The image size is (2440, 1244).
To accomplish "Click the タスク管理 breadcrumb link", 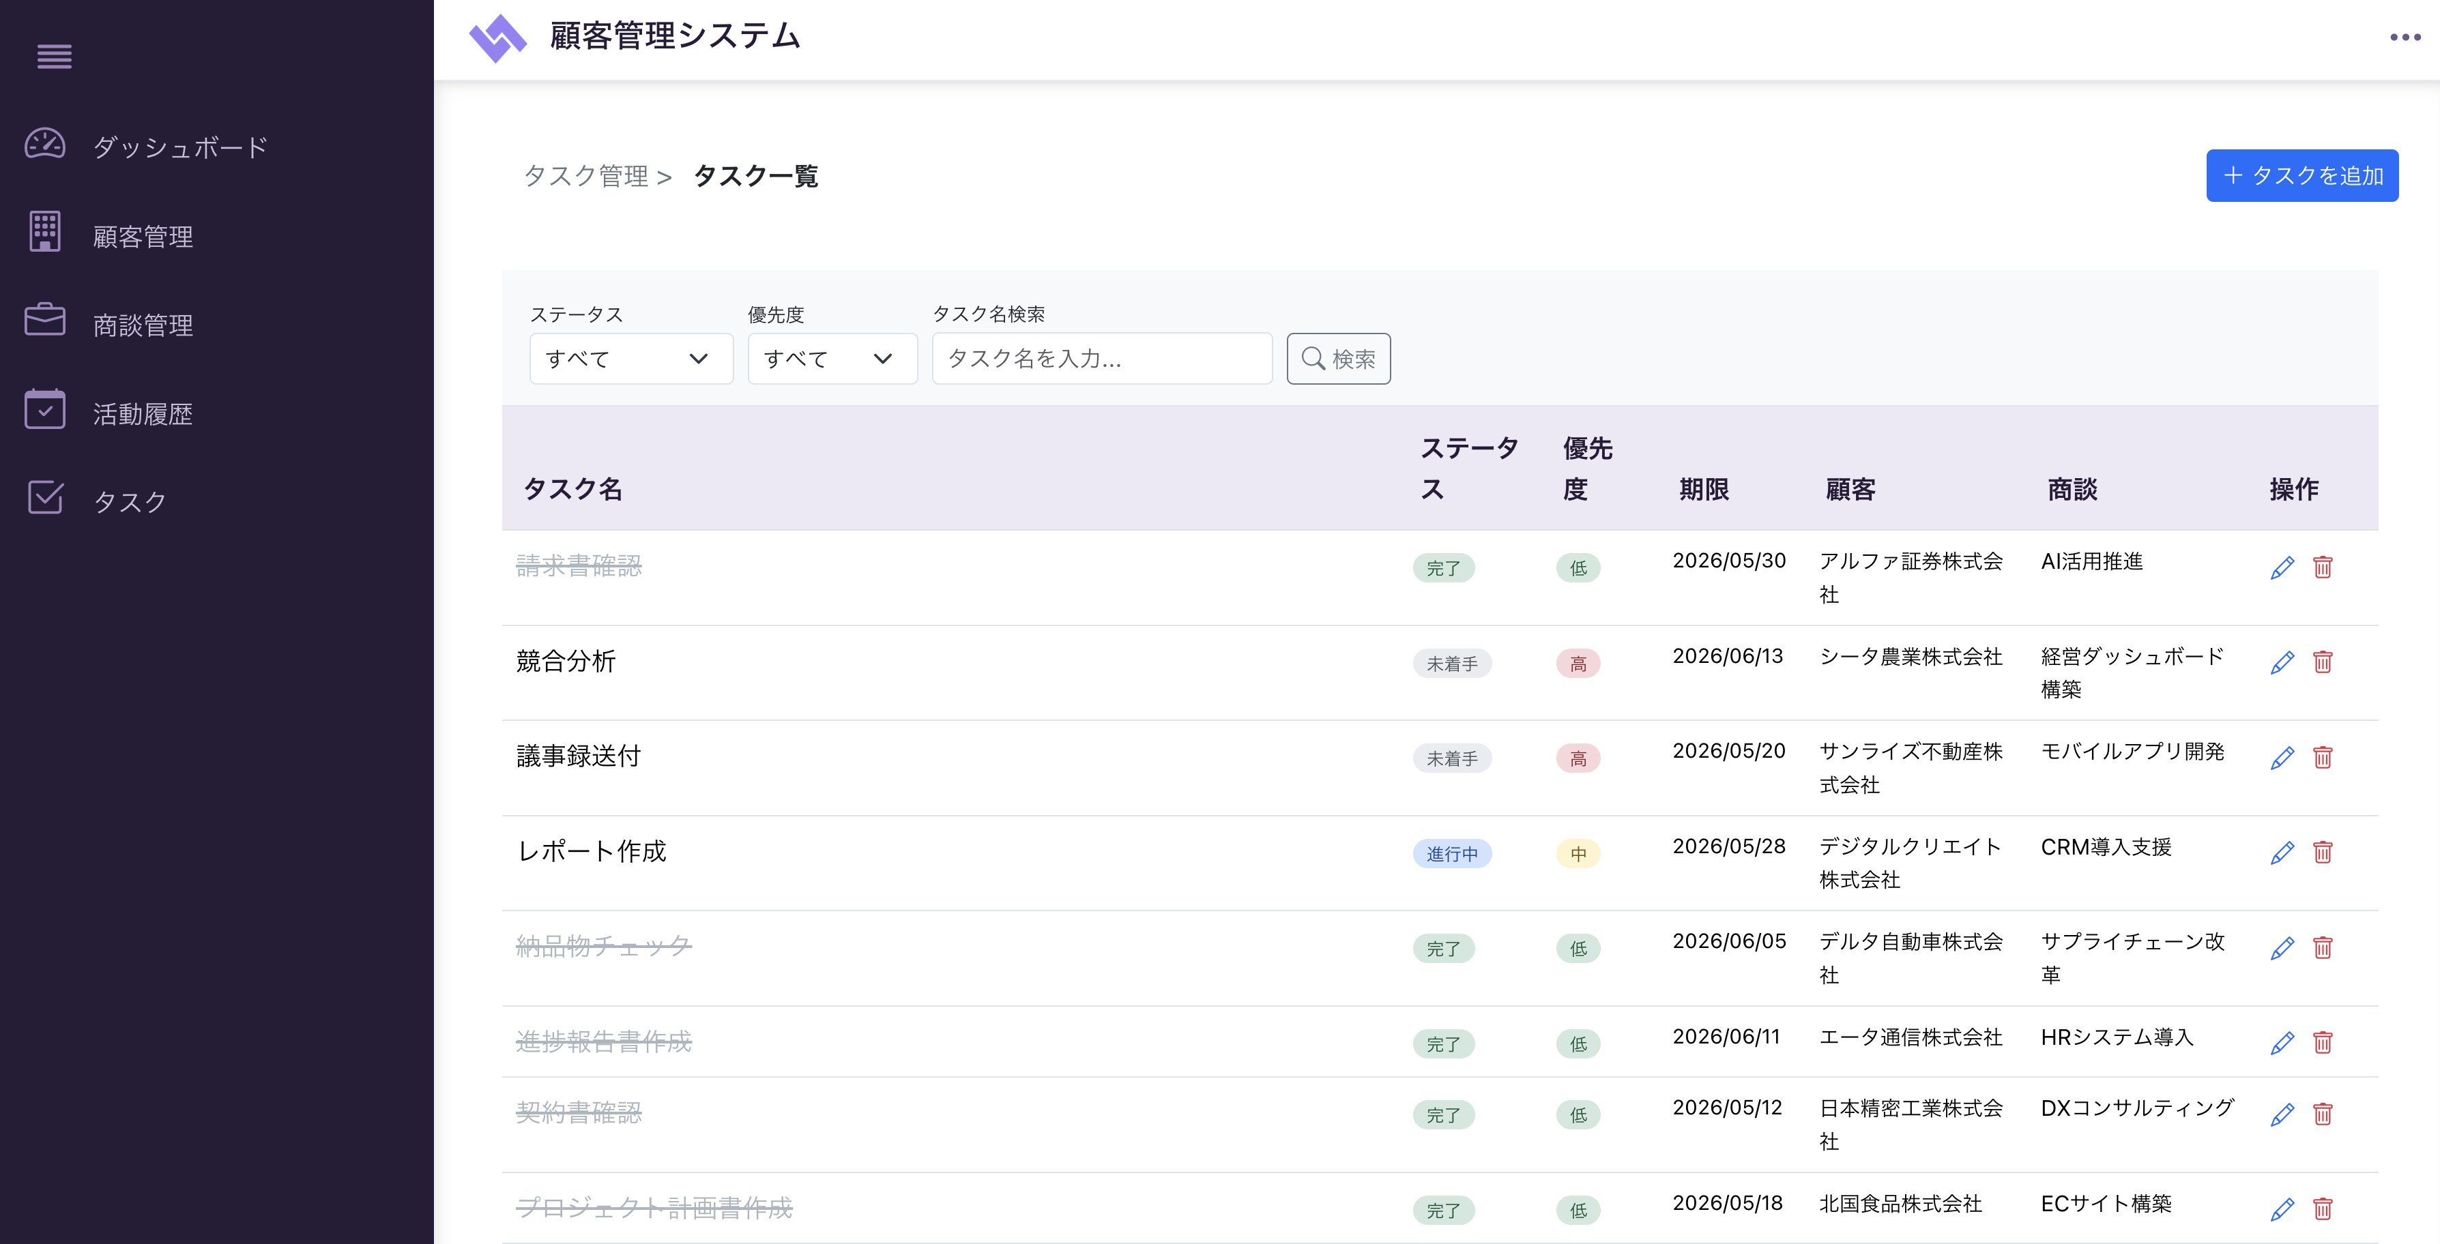I will [x=585, y=176].
